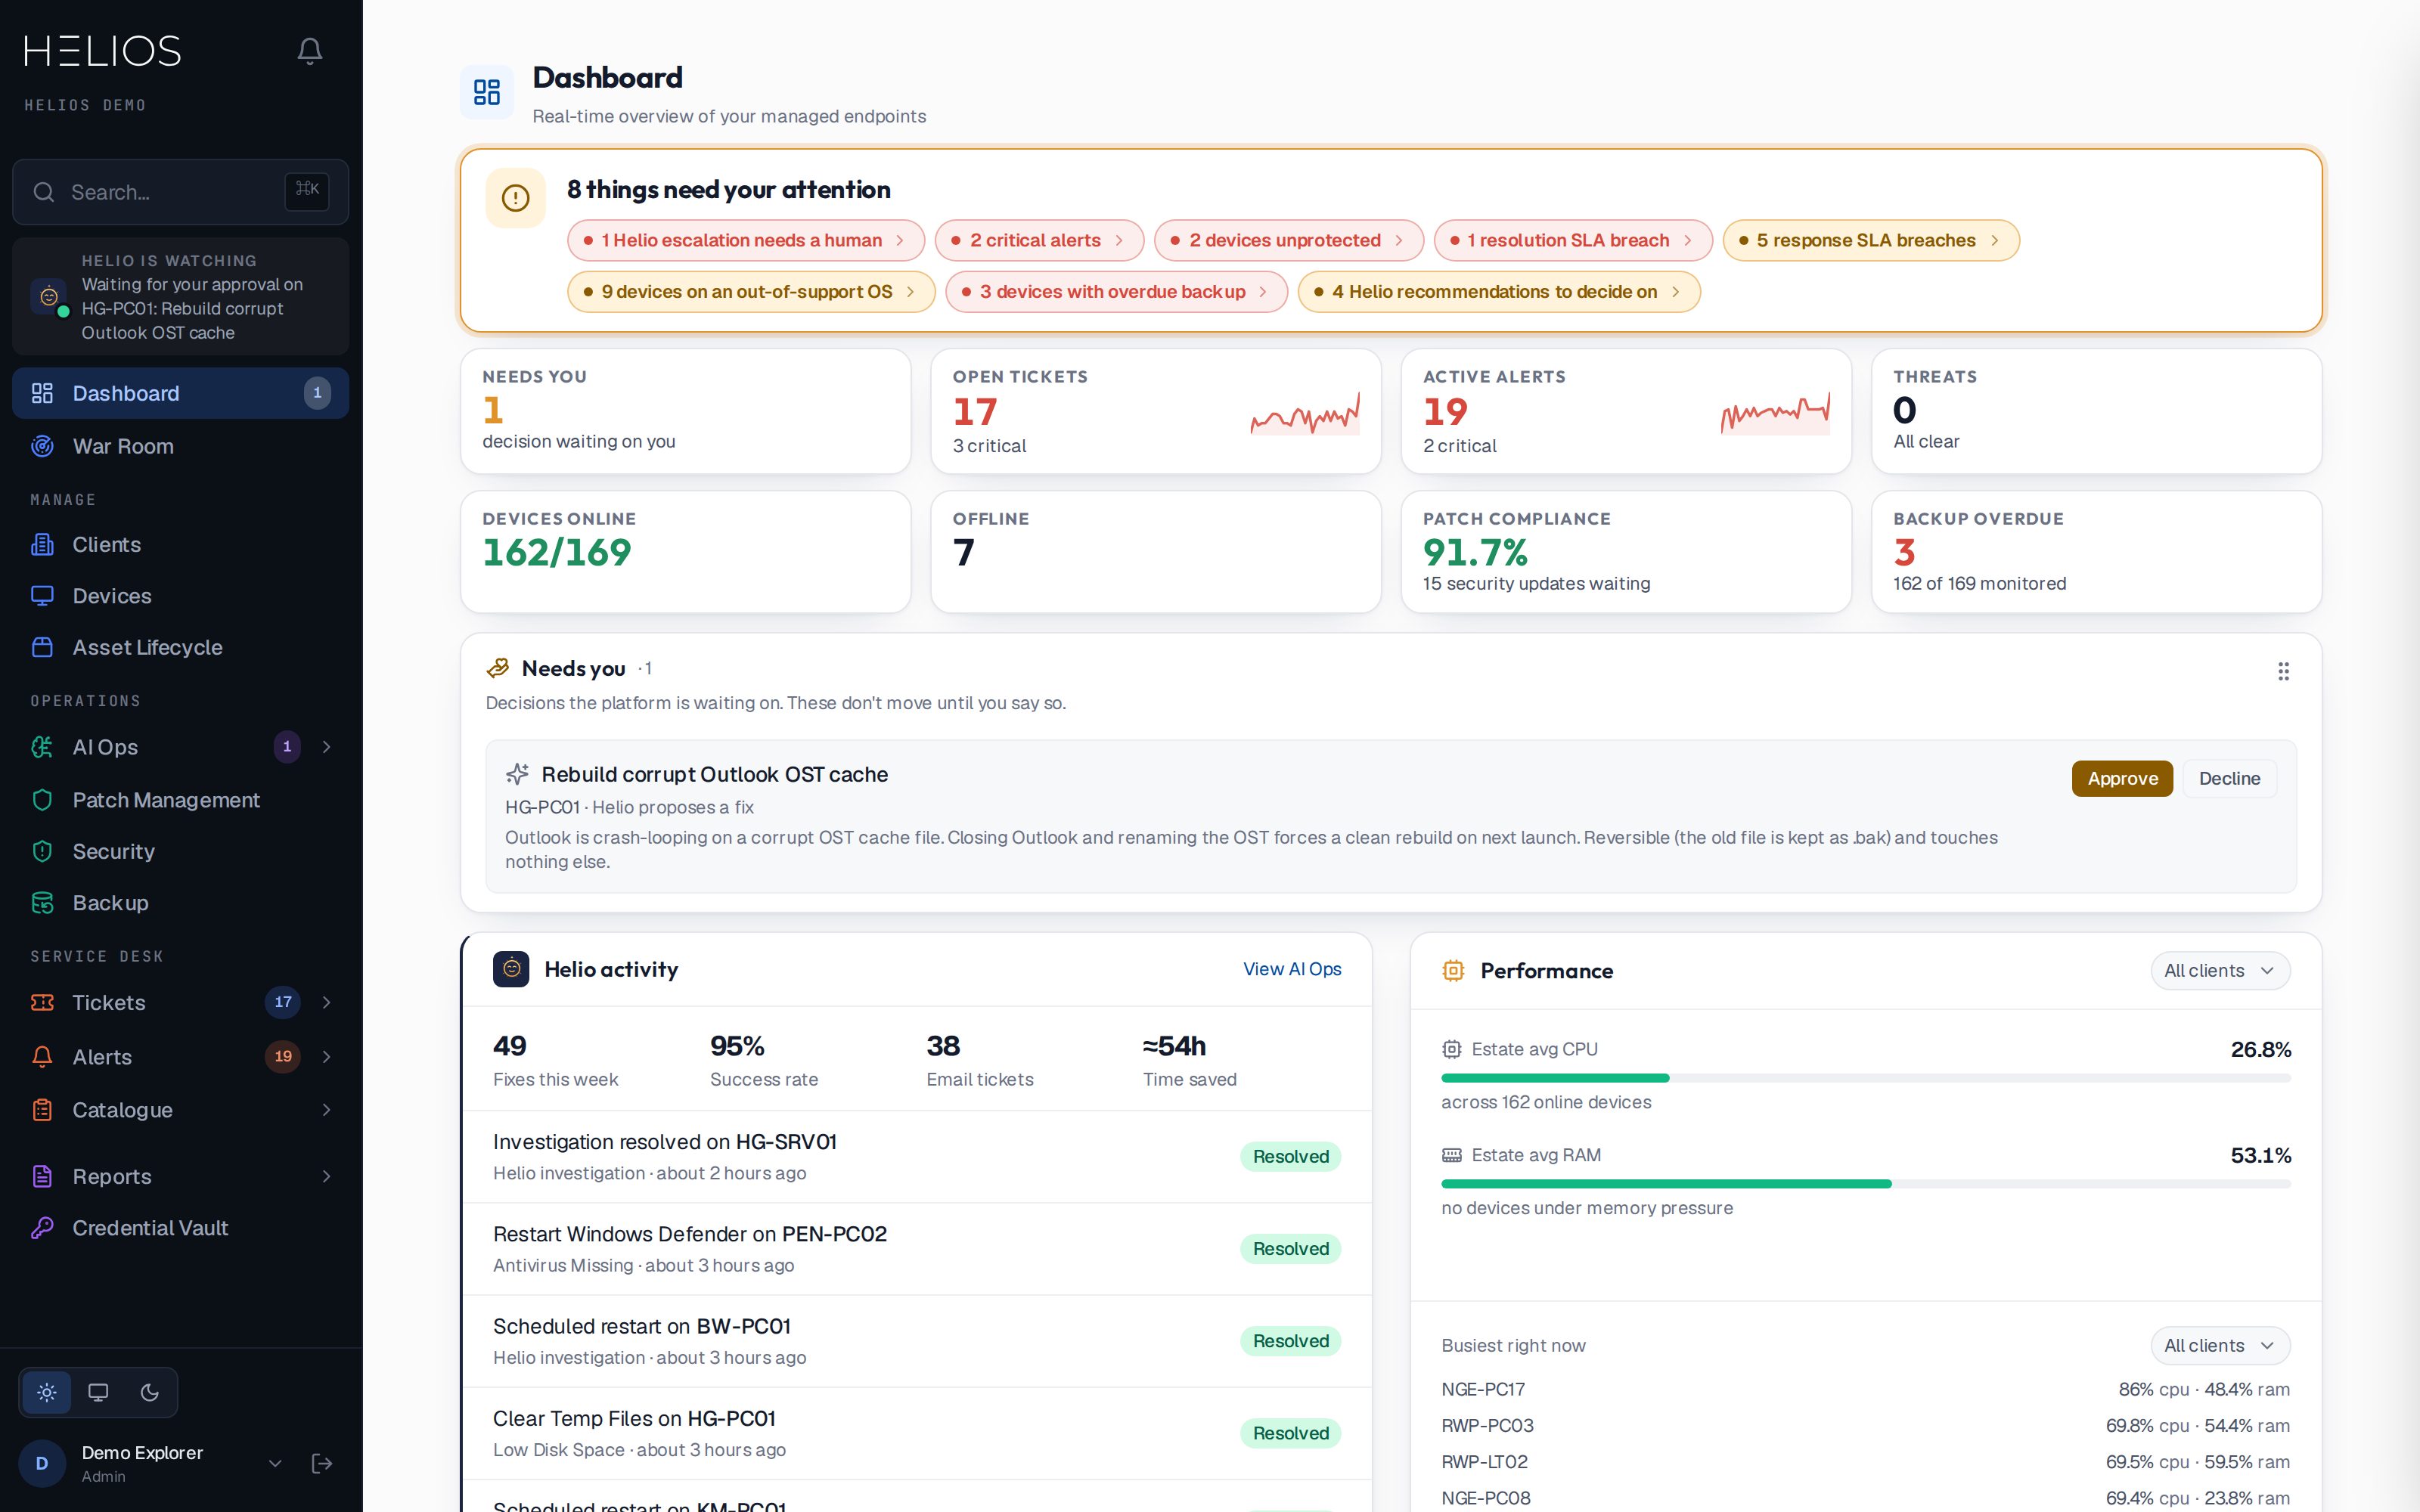This screenshot has width=2420, height=1512.
Task: Open Asset Lifecycle
Action: (180, 647)
